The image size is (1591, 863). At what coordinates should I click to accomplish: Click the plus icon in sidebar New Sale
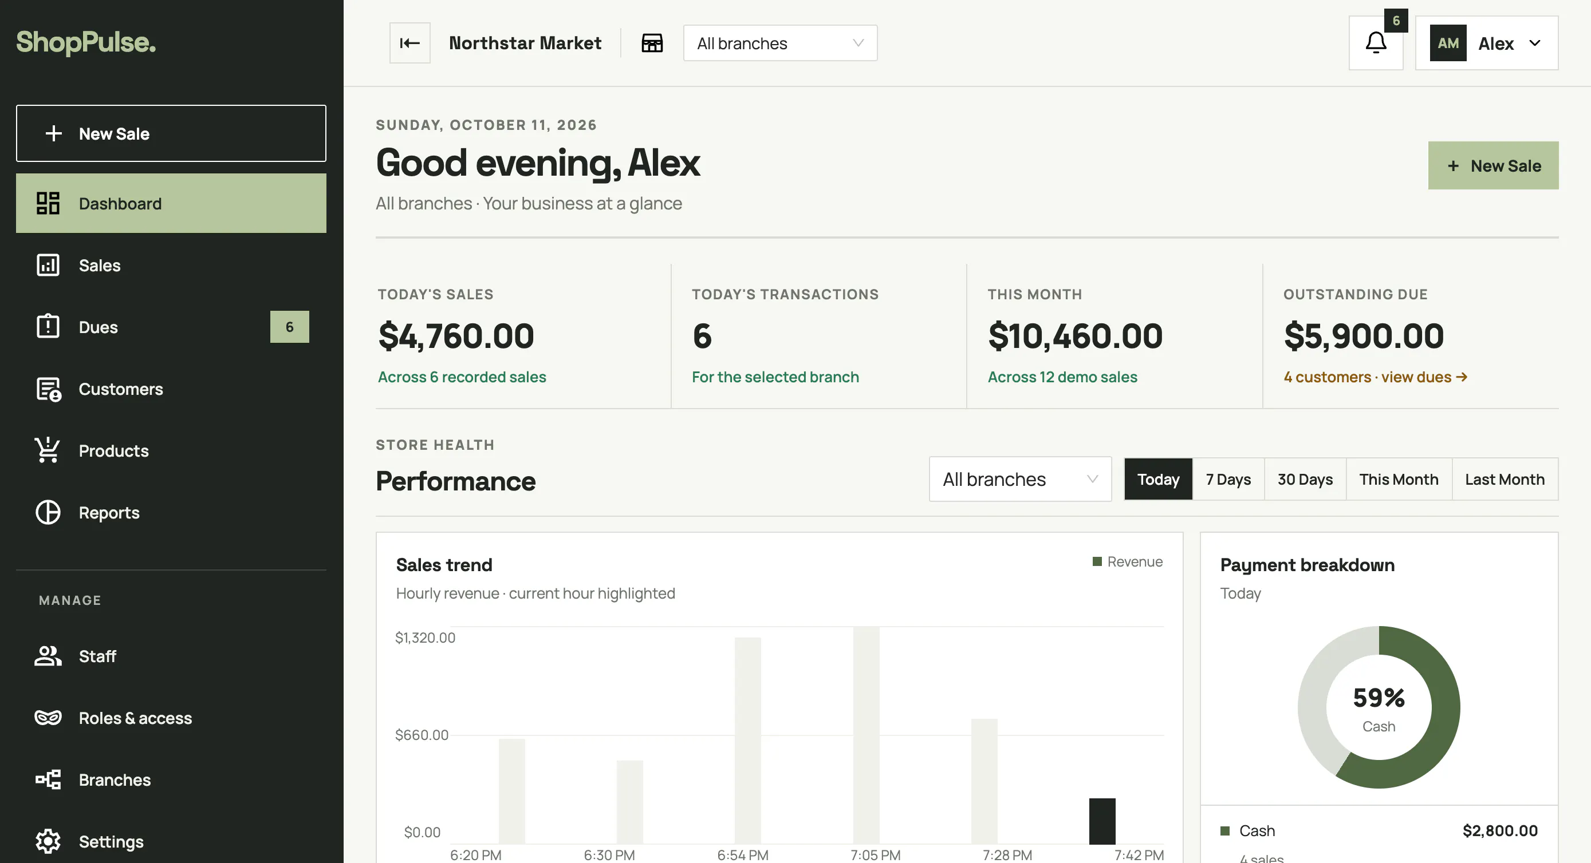pos(54,133)
